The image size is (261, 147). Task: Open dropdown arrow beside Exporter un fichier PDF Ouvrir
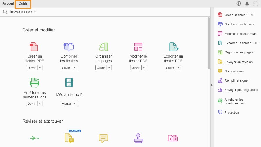(179, 68)
